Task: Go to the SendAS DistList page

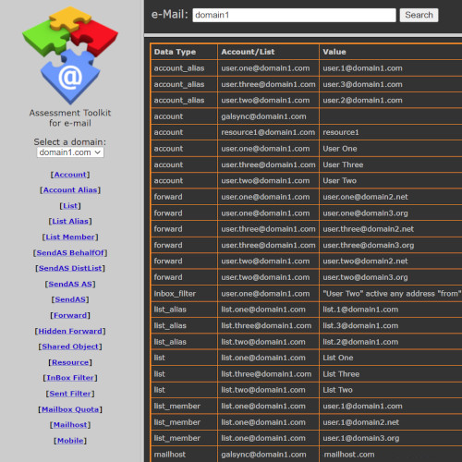Action: coord(70,268)
